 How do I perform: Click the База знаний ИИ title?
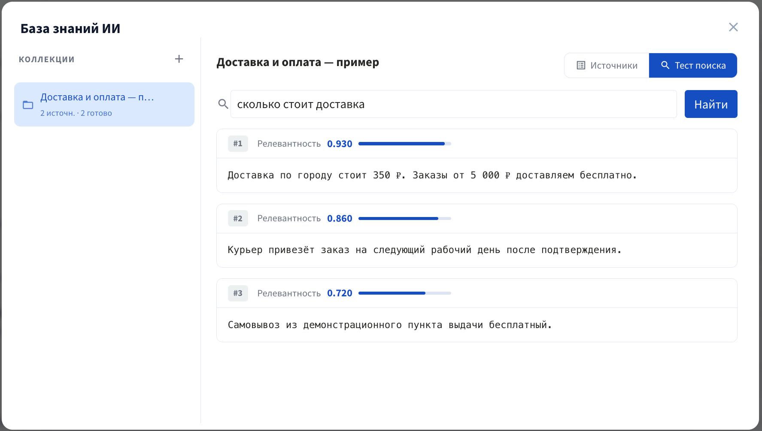(x=70, y=28)
